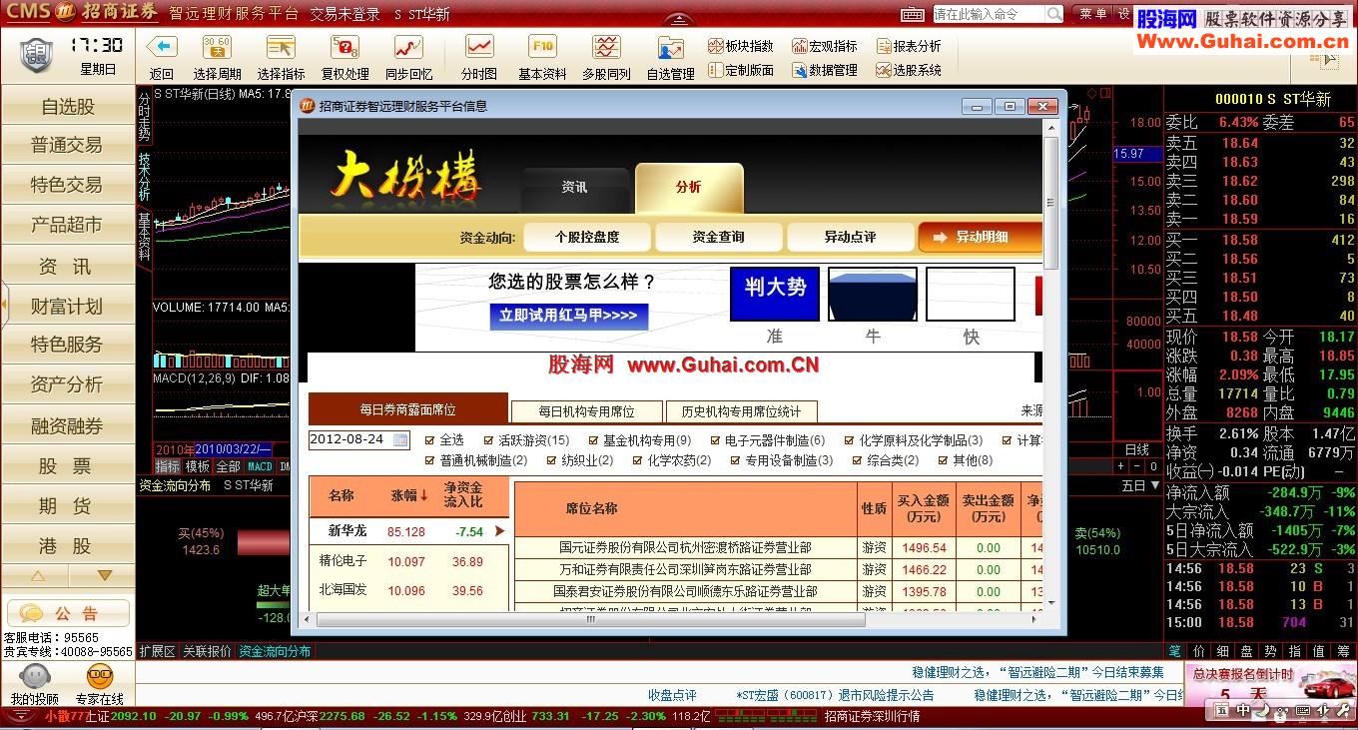Click the 异动点评 button
1358x730 pixels.
[x=850, y=237]
